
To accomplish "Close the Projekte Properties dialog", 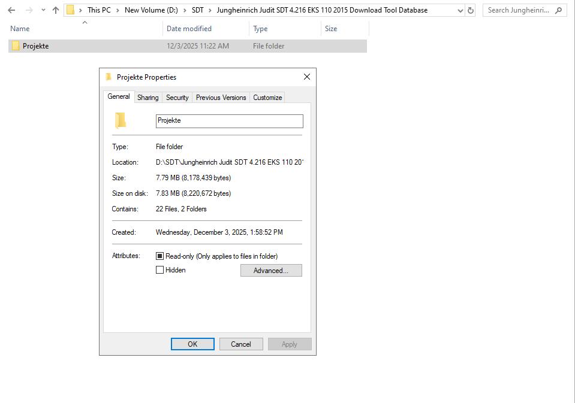I will coord(307,77).
